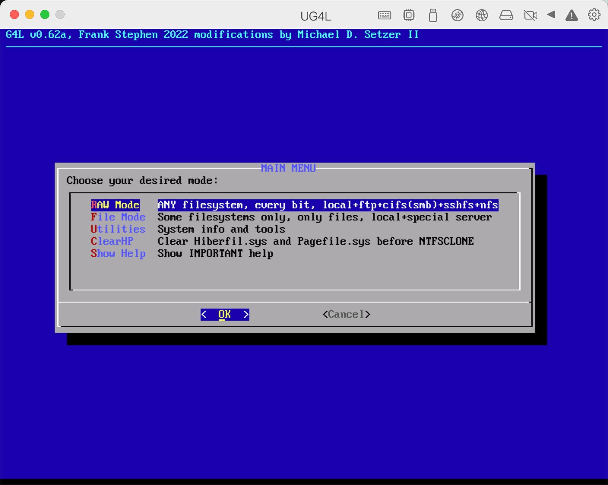Screen dimensions: 608x485
Task: Click the CPU chip icon in the toolbar
Action: pyautogui.click(x=408, y=15)
